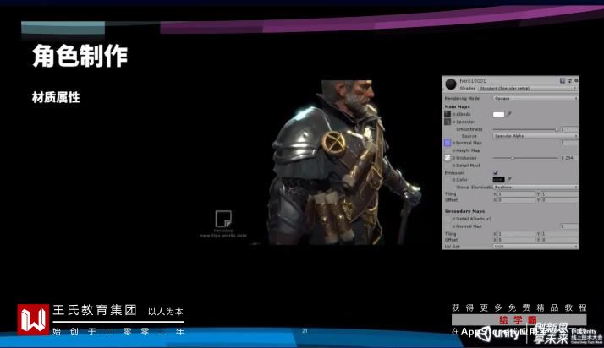Click the Secondary Maps Tiling X field
Screen dimensions: 604x348
516,234
